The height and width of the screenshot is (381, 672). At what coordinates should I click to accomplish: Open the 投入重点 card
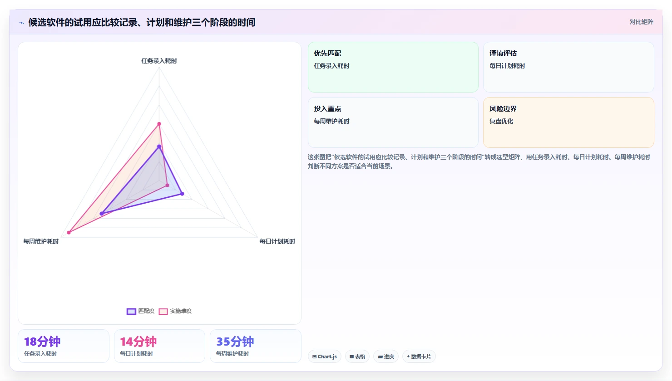(x=393, y=122)
